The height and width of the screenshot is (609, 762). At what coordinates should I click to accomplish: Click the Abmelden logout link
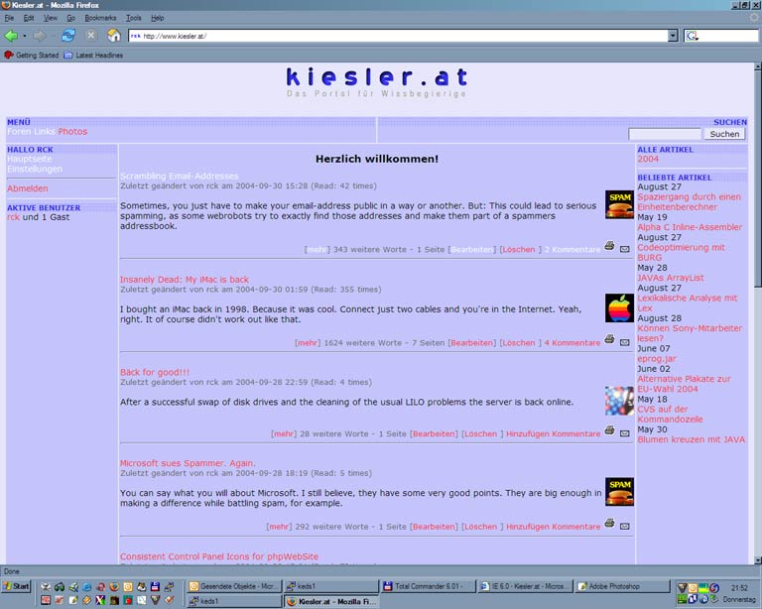[27, 188]
